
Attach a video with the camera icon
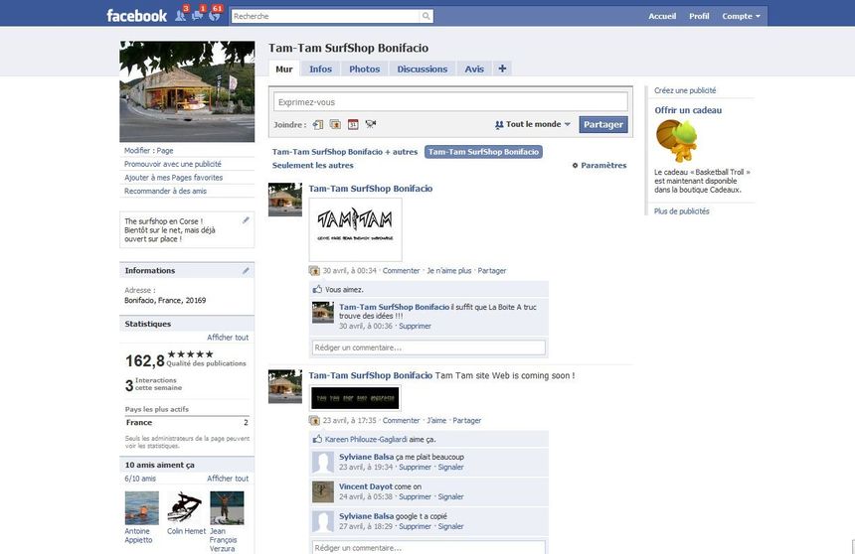[x=371, y=124]
